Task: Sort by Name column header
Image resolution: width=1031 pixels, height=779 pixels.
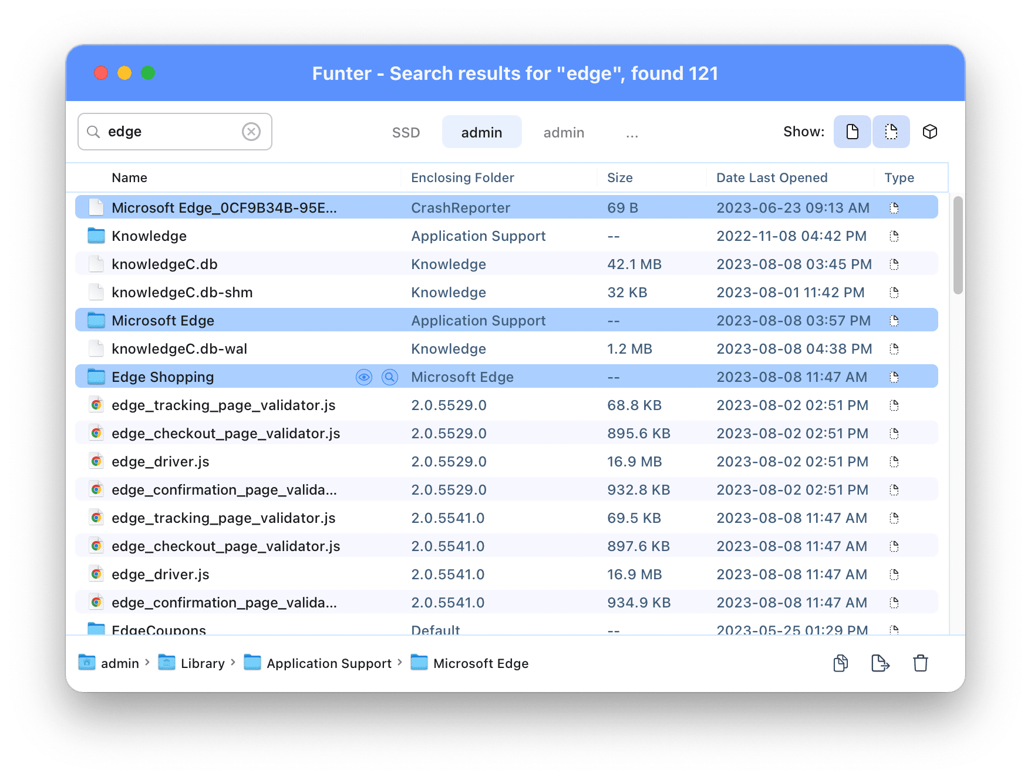Action: coord(130,178)
